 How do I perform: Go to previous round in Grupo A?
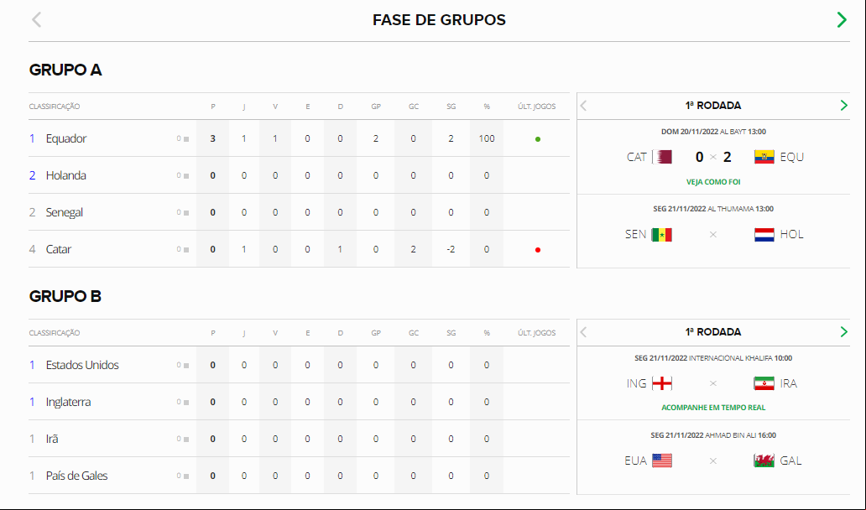point(584,106)
